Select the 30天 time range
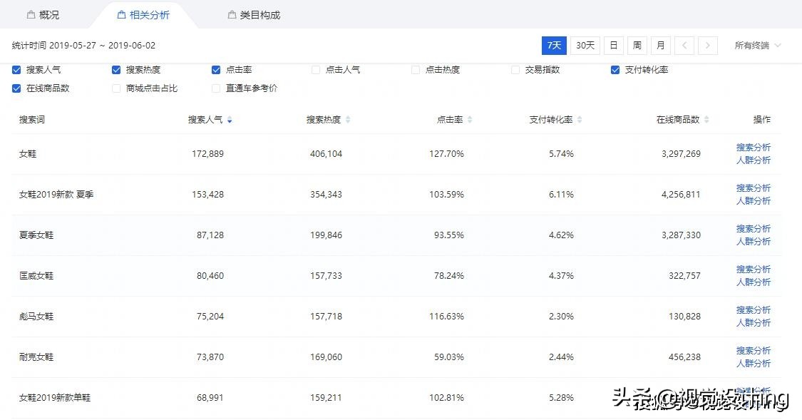The image size is (802, 420). 585,45
